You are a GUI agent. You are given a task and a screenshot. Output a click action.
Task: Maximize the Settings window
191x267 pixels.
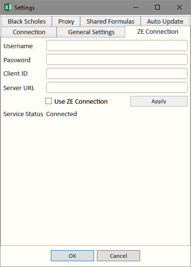157,7
